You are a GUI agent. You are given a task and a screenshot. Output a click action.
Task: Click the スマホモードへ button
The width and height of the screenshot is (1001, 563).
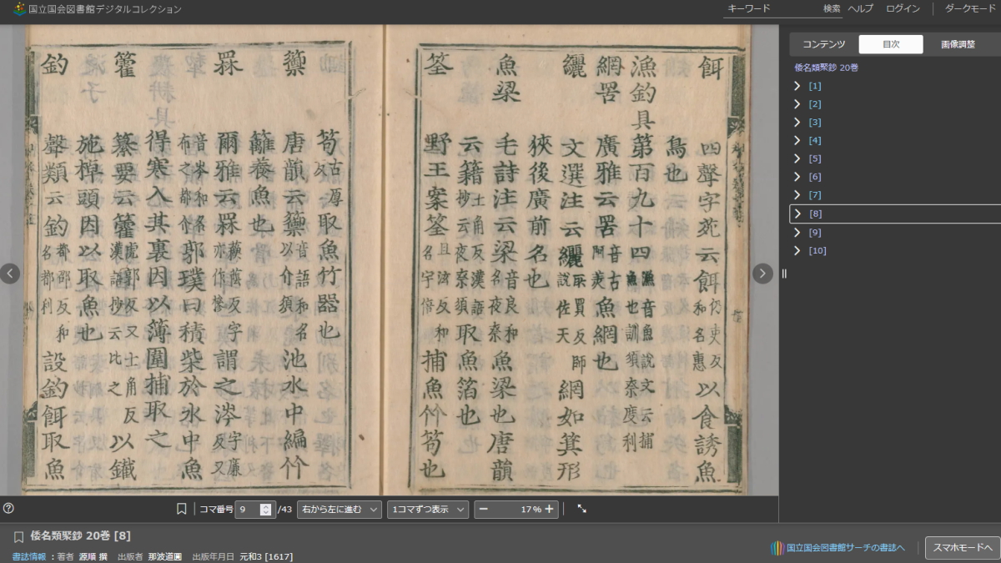tap(962, 548)
